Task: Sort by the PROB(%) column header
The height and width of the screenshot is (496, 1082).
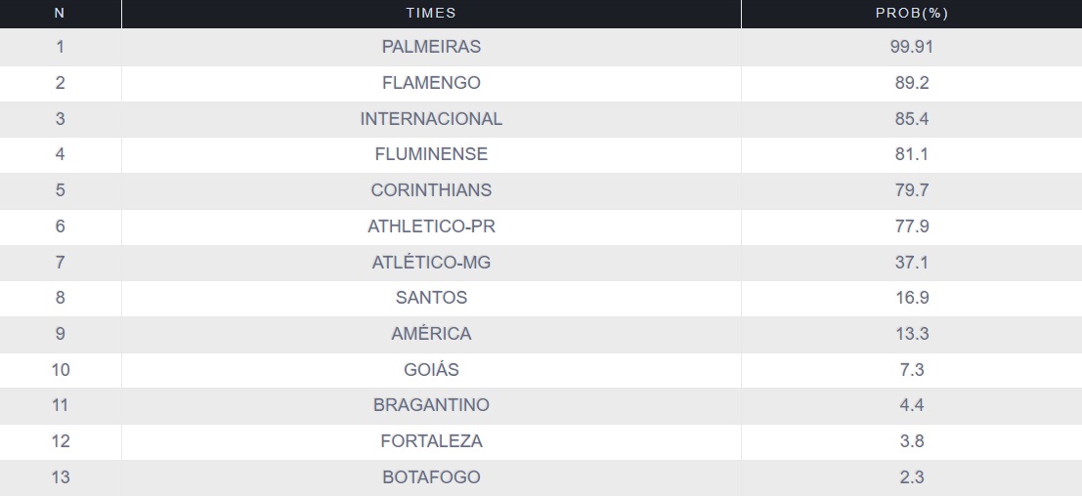Action: tap(911, 13)
